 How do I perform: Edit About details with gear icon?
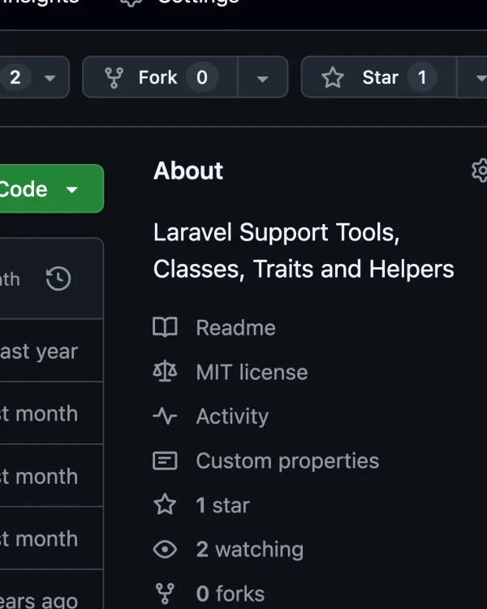(x=480, y=171)
